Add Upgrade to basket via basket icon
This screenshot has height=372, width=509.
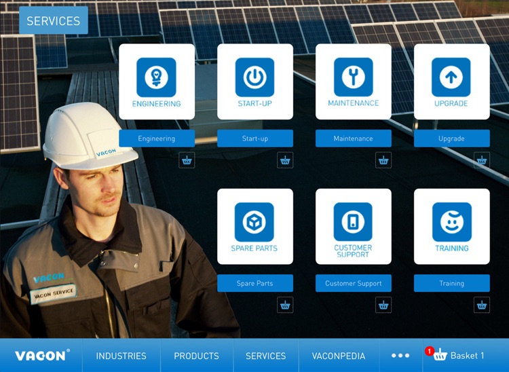pyautogui.click(x=482, y=160)
